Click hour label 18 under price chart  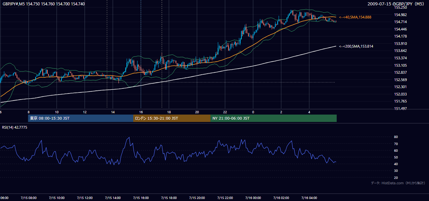[x=169, y=112]
